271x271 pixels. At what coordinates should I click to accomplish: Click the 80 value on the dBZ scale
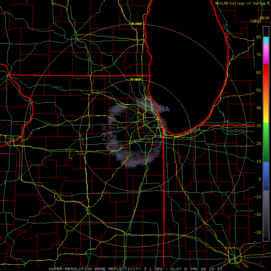pos(259,37)
